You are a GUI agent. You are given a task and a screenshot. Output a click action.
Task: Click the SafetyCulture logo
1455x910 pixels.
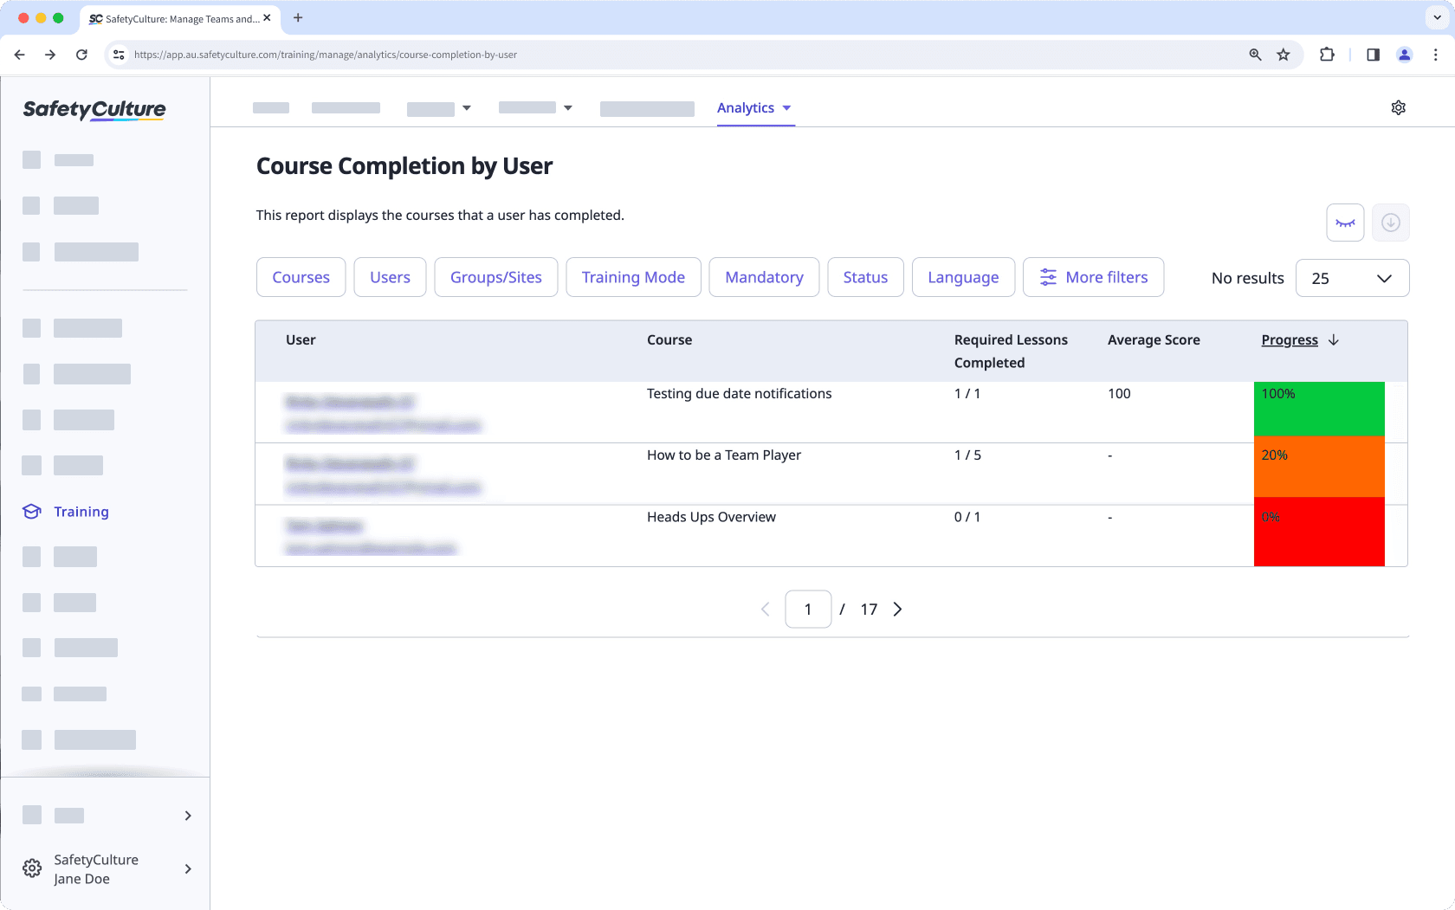pos(94,110)
